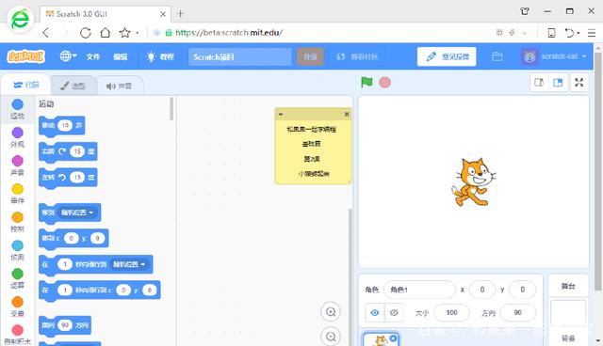
Task: Zoom out the workspace
Action: (x=331, y=337)
